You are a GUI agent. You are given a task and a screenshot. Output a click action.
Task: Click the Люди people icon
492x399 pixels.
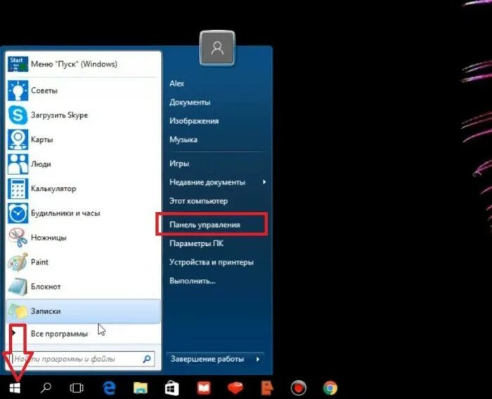pos(18,164)
